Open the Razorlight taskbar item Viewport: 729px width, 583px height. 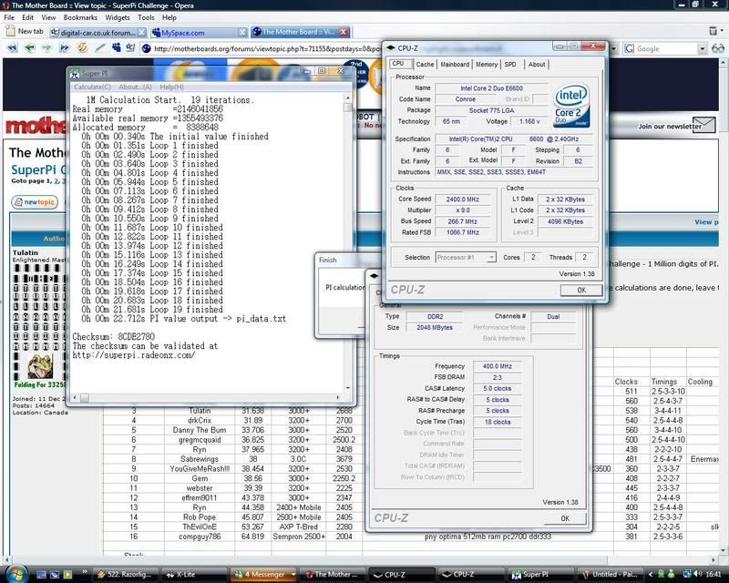(x=126, y=575)
